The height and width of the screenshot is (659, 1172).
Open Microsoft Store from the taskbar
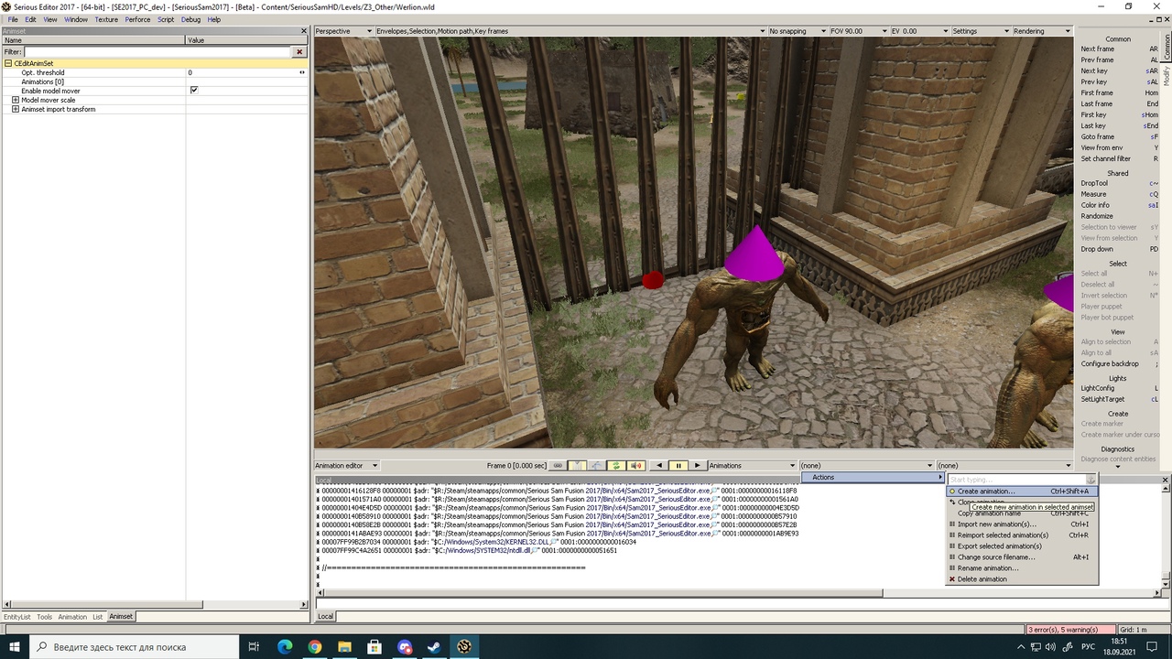[374, 647]
